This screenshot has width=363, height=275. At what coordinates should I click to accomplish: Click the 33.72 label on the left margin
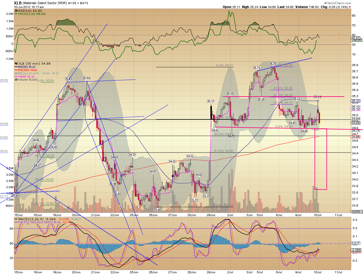tap(4, 196)
